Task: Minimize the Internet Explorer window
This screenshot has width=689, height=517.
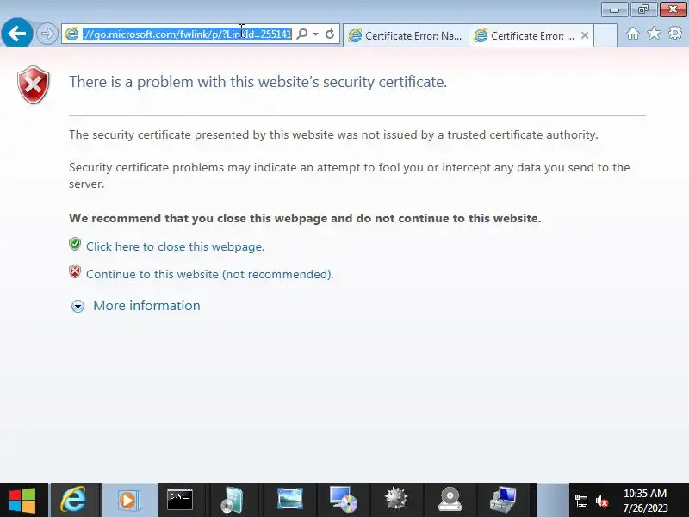Action: [614, 9]
